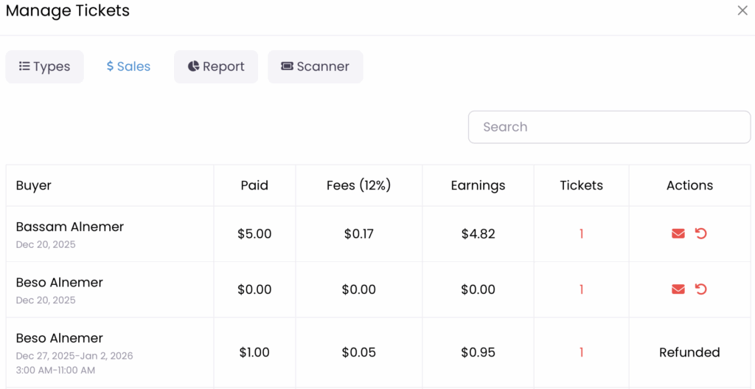Open Bassam Alnemer's ticket count link
Screen dimensions: 755x389
pos(581,234)
